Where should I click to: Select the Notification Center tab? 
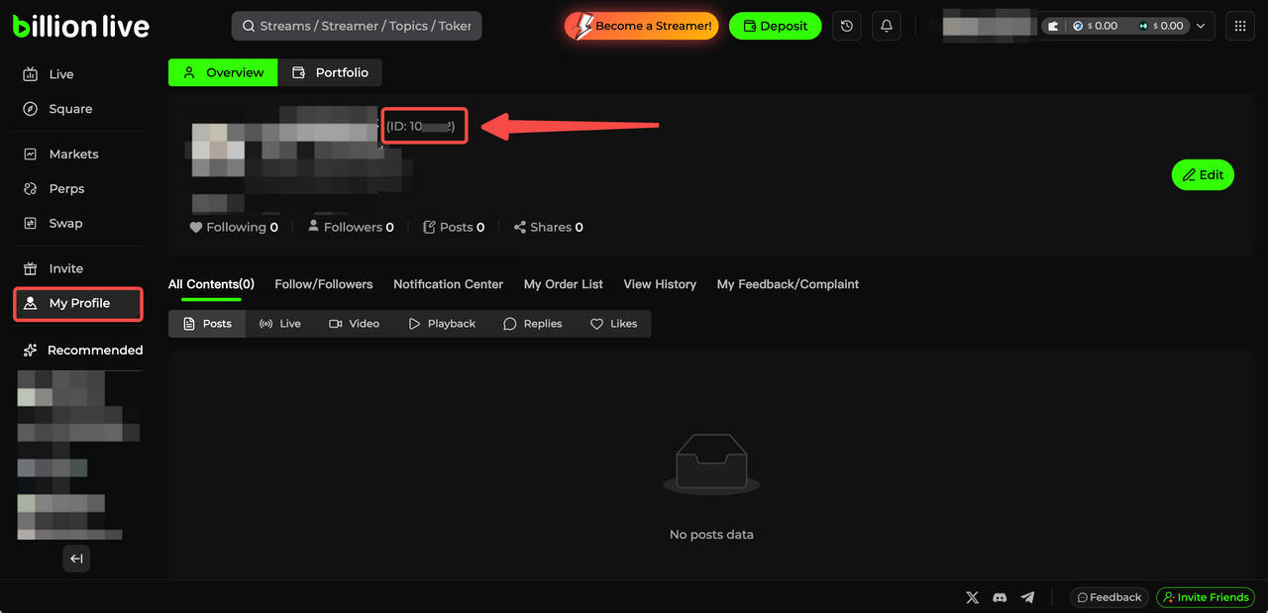point(448,284)
